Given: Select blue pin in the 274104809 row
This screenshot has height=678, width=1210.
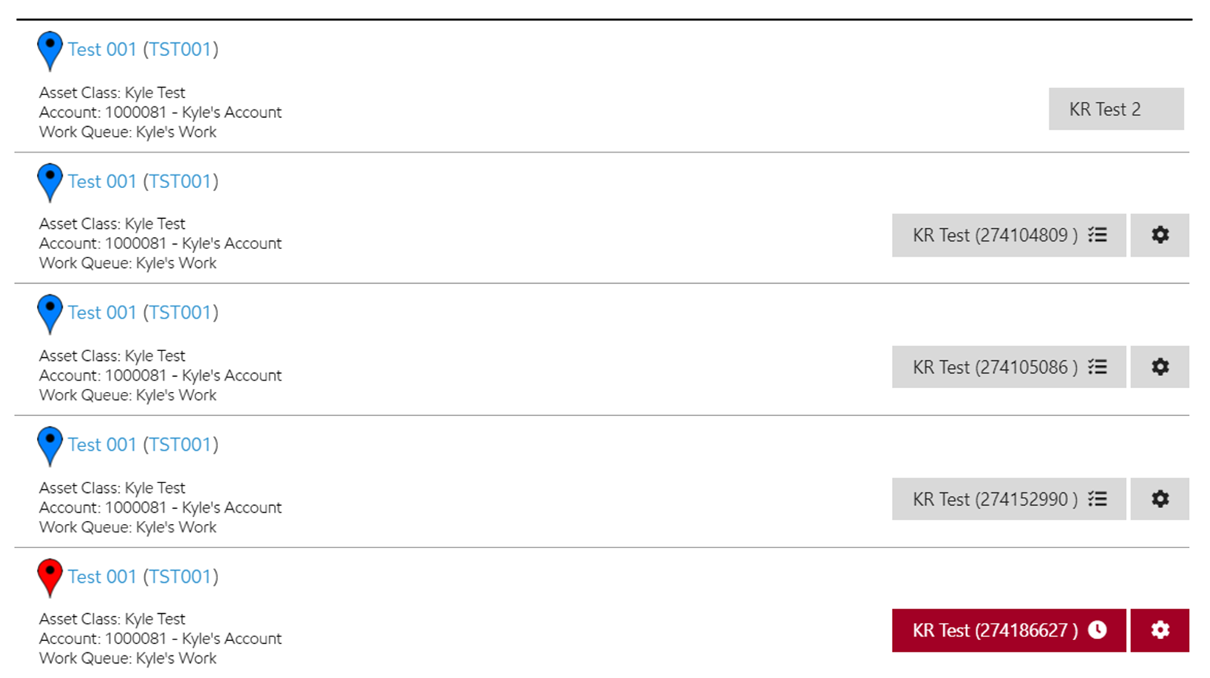Looking at the screenshot, I should point(50,180).
